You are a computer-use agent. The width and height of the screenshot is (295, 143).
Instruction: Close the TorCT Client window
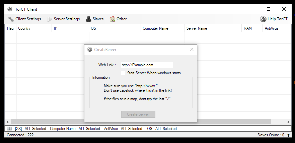(284, 9)
